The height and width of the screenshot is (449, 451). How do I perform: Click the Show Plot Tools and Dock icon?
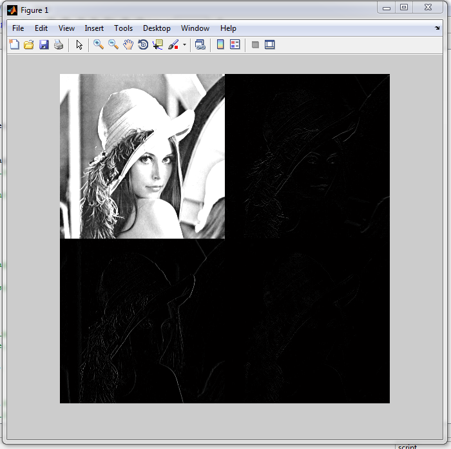(269, 44)
